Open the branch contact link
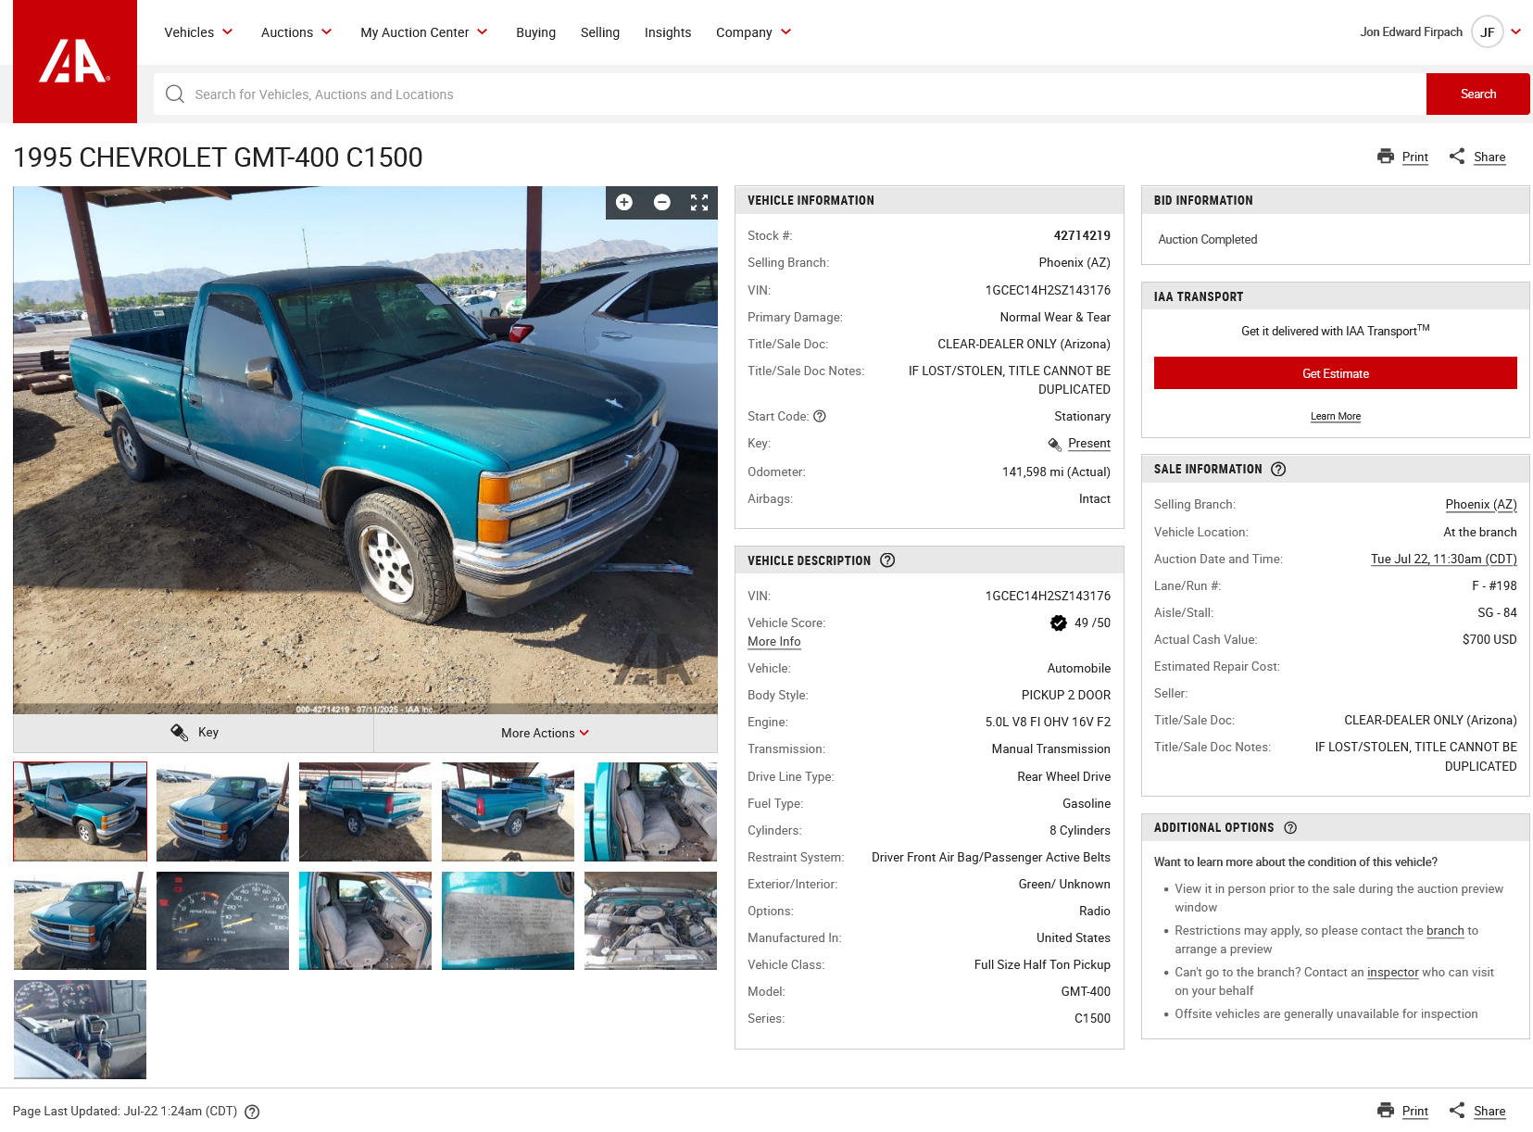Screen dimensions: 1533x1132 pyautogui.click(x=1445, y=930)
